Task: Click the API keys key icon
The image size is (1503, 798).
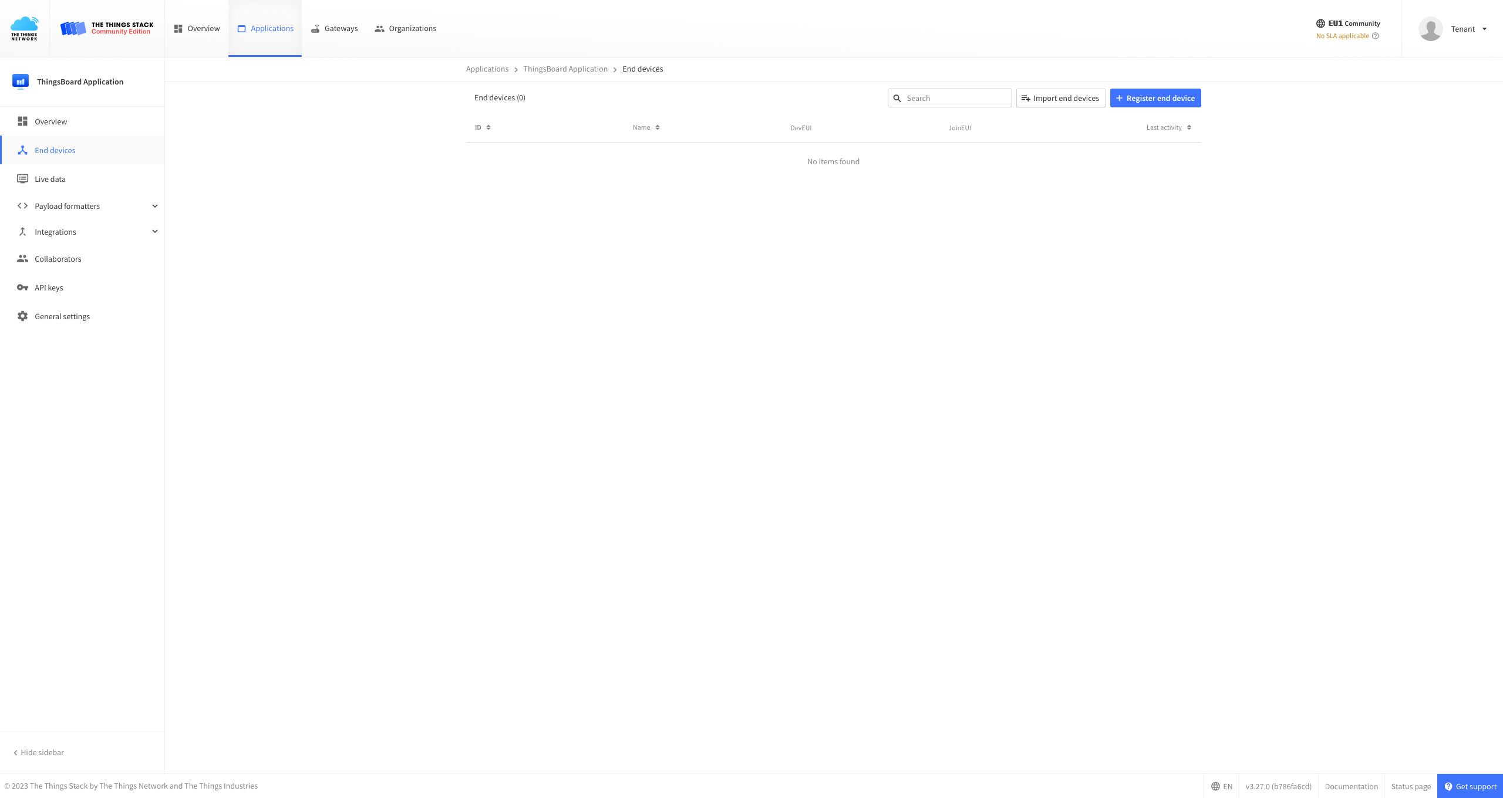Action: pyautogui.click(x=22, y=288)
